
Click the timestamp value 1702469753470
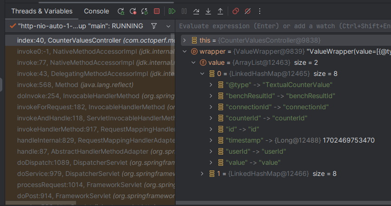349,140
